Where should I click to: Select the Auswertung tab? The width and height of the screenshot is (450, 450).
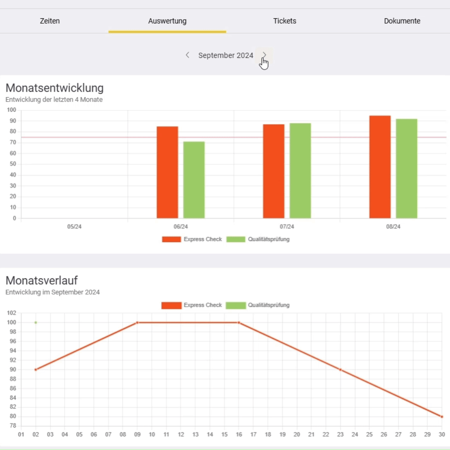tap(167, 21)
